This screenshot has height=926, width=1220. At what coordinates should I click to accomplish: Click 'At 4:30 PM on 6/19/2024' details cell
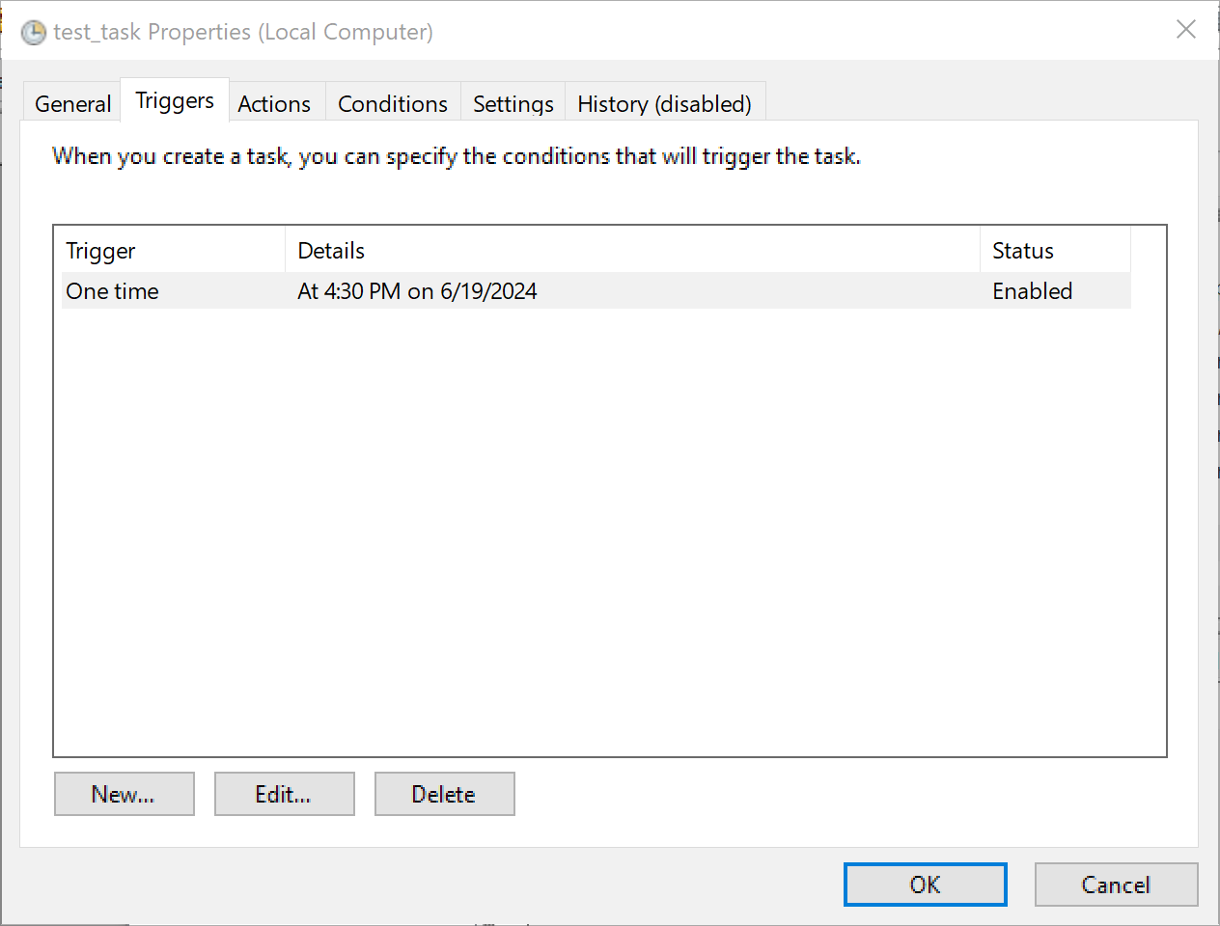point(417,291)
